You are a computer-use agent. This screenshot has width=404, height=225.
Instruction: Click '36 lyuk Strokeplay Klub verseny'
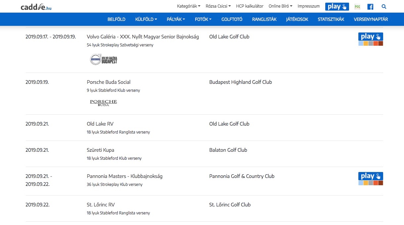115,185
